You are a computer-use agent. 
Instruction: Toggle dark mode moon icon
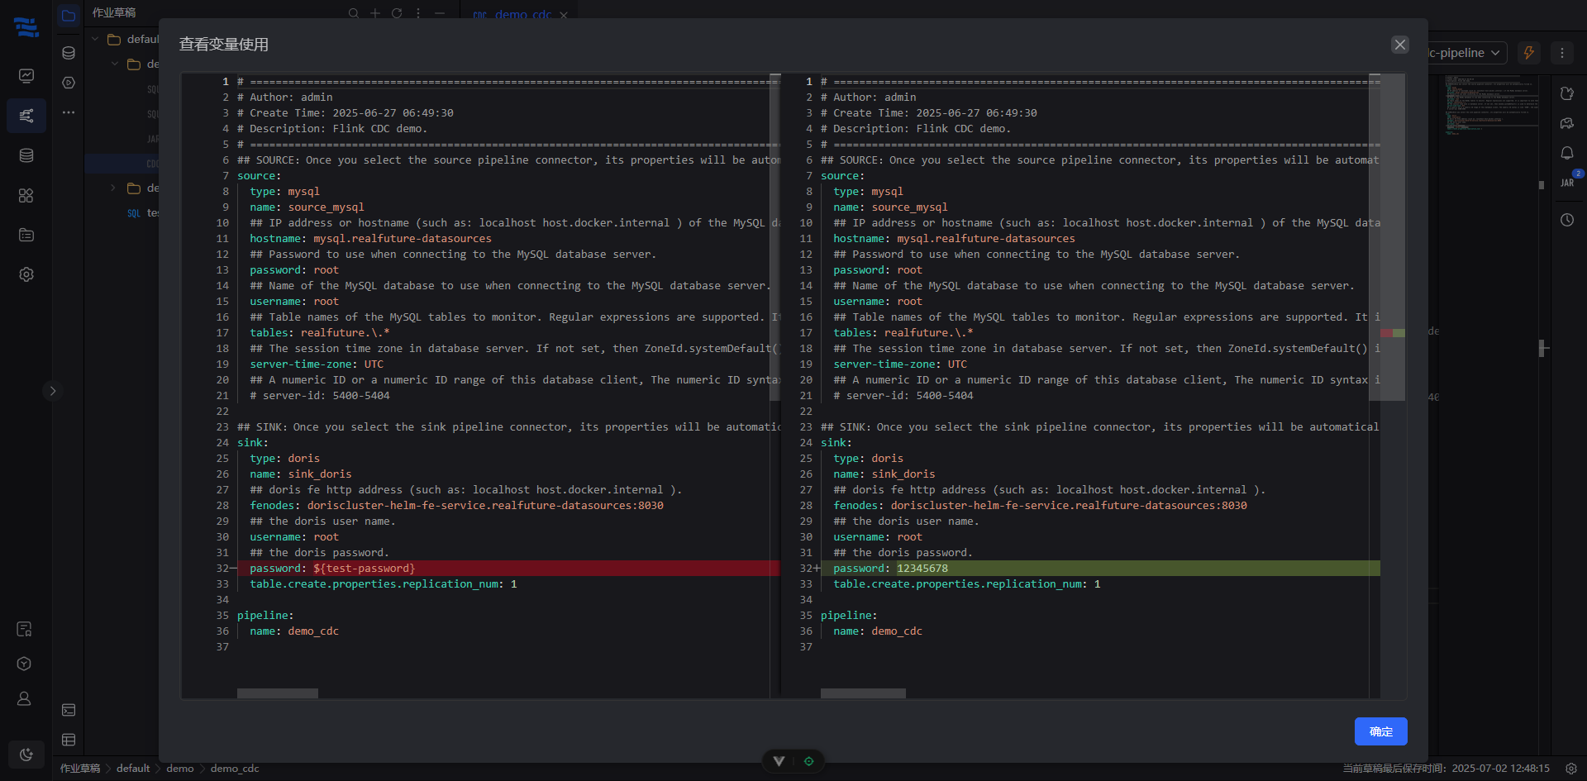(x=26, y=754)
